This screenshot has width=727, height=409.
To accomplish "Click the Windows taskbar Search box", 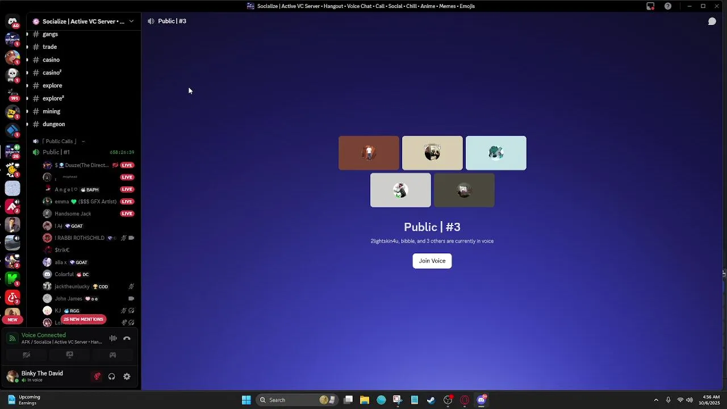I will click(297, 400).
